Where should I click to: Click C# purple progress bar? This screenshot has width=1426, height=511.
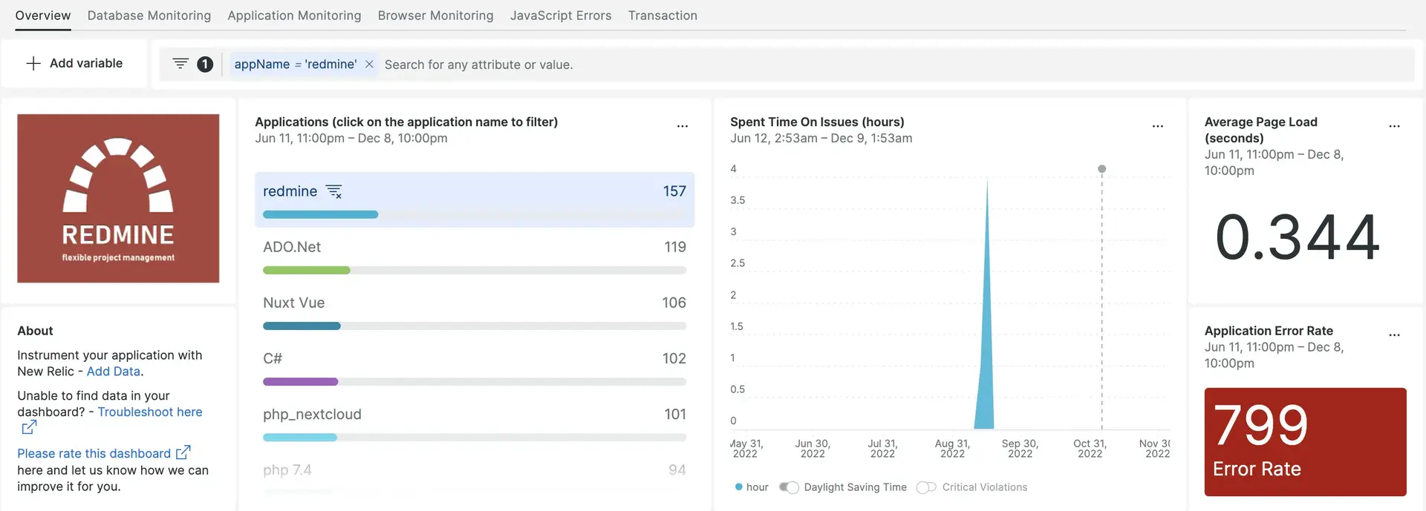click(300, 382)
